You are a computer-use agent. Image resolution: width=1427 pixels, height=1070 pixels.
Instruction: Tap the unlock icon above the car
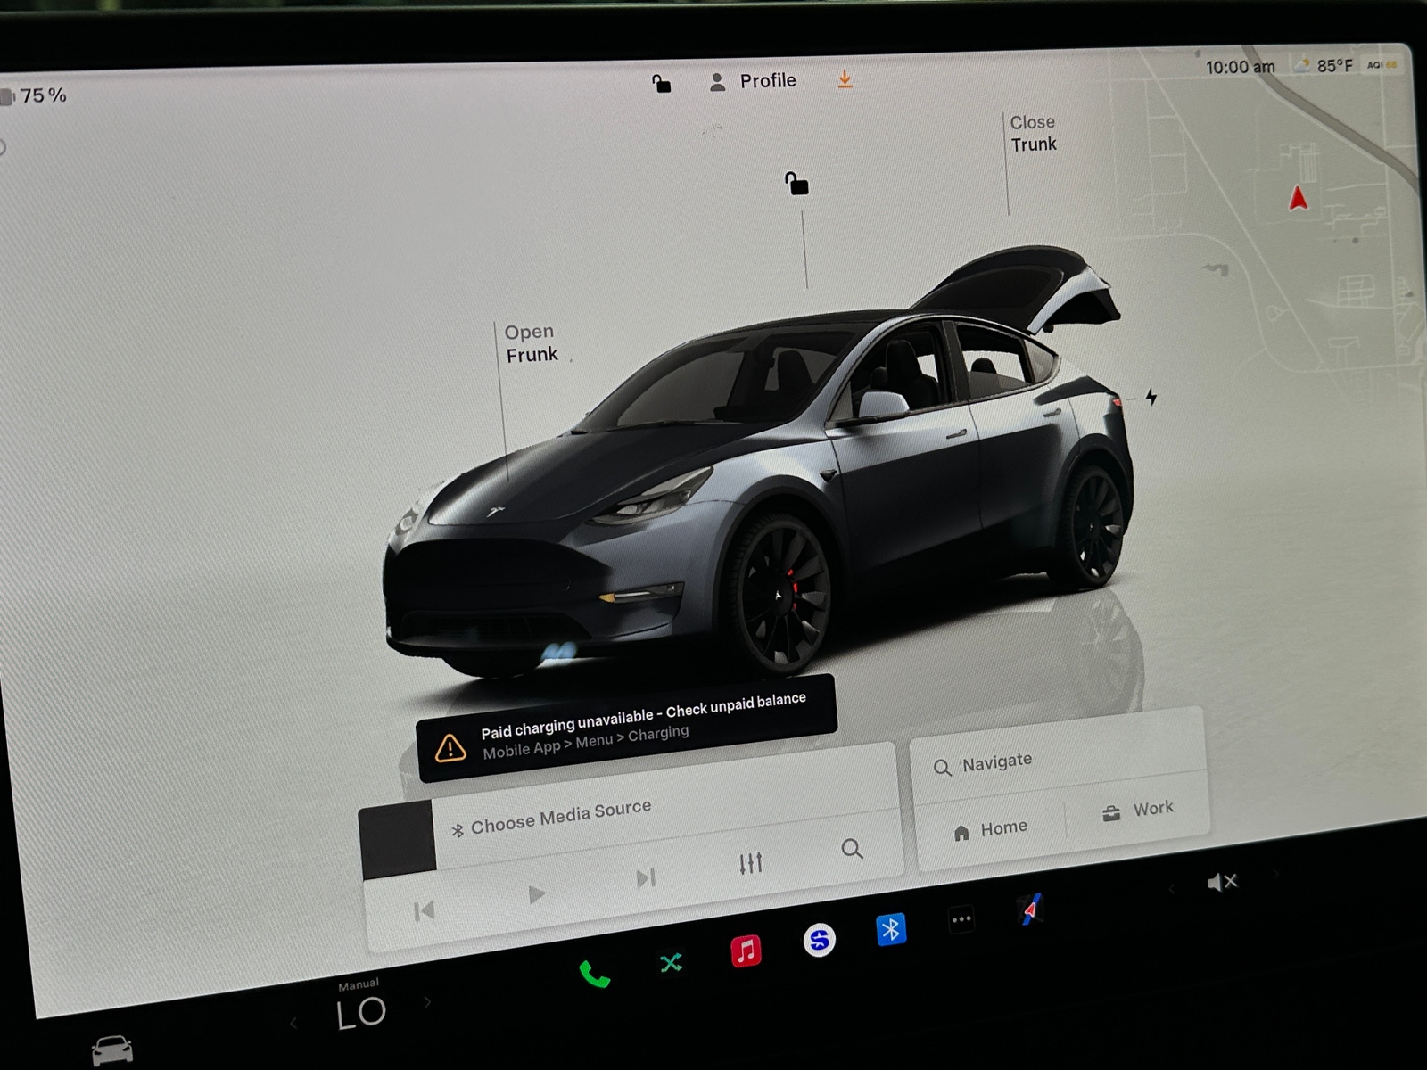796,184
